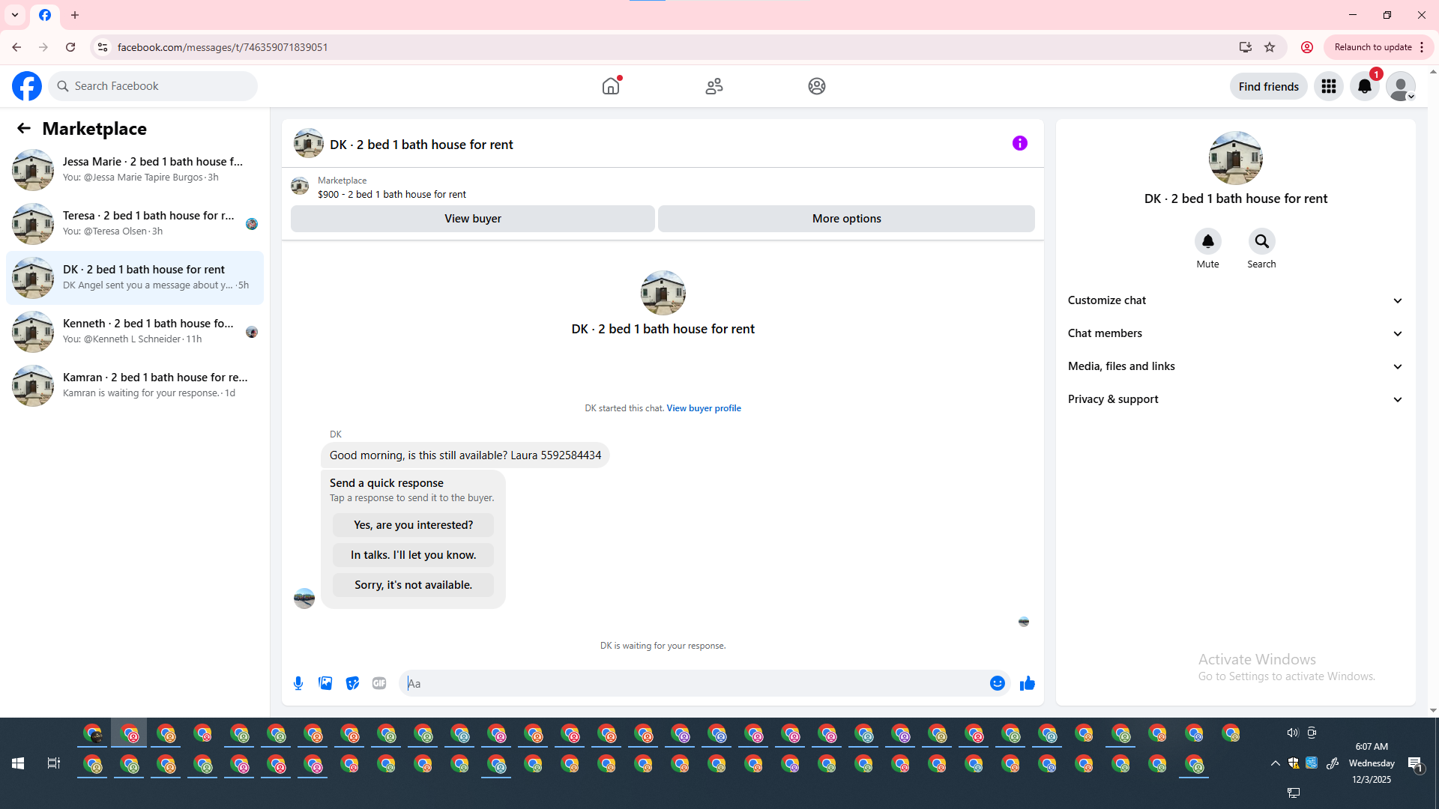Viewport: 1439px width, 809px height.
Task: Open the Jessa Marie conversation
Action: click(x=135, y=169)
